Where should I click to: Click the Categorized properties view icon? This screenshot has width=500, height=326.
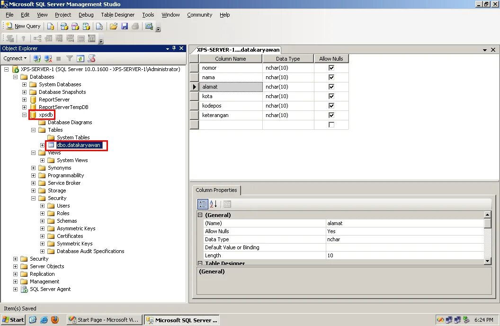click(x=203, y=204)
